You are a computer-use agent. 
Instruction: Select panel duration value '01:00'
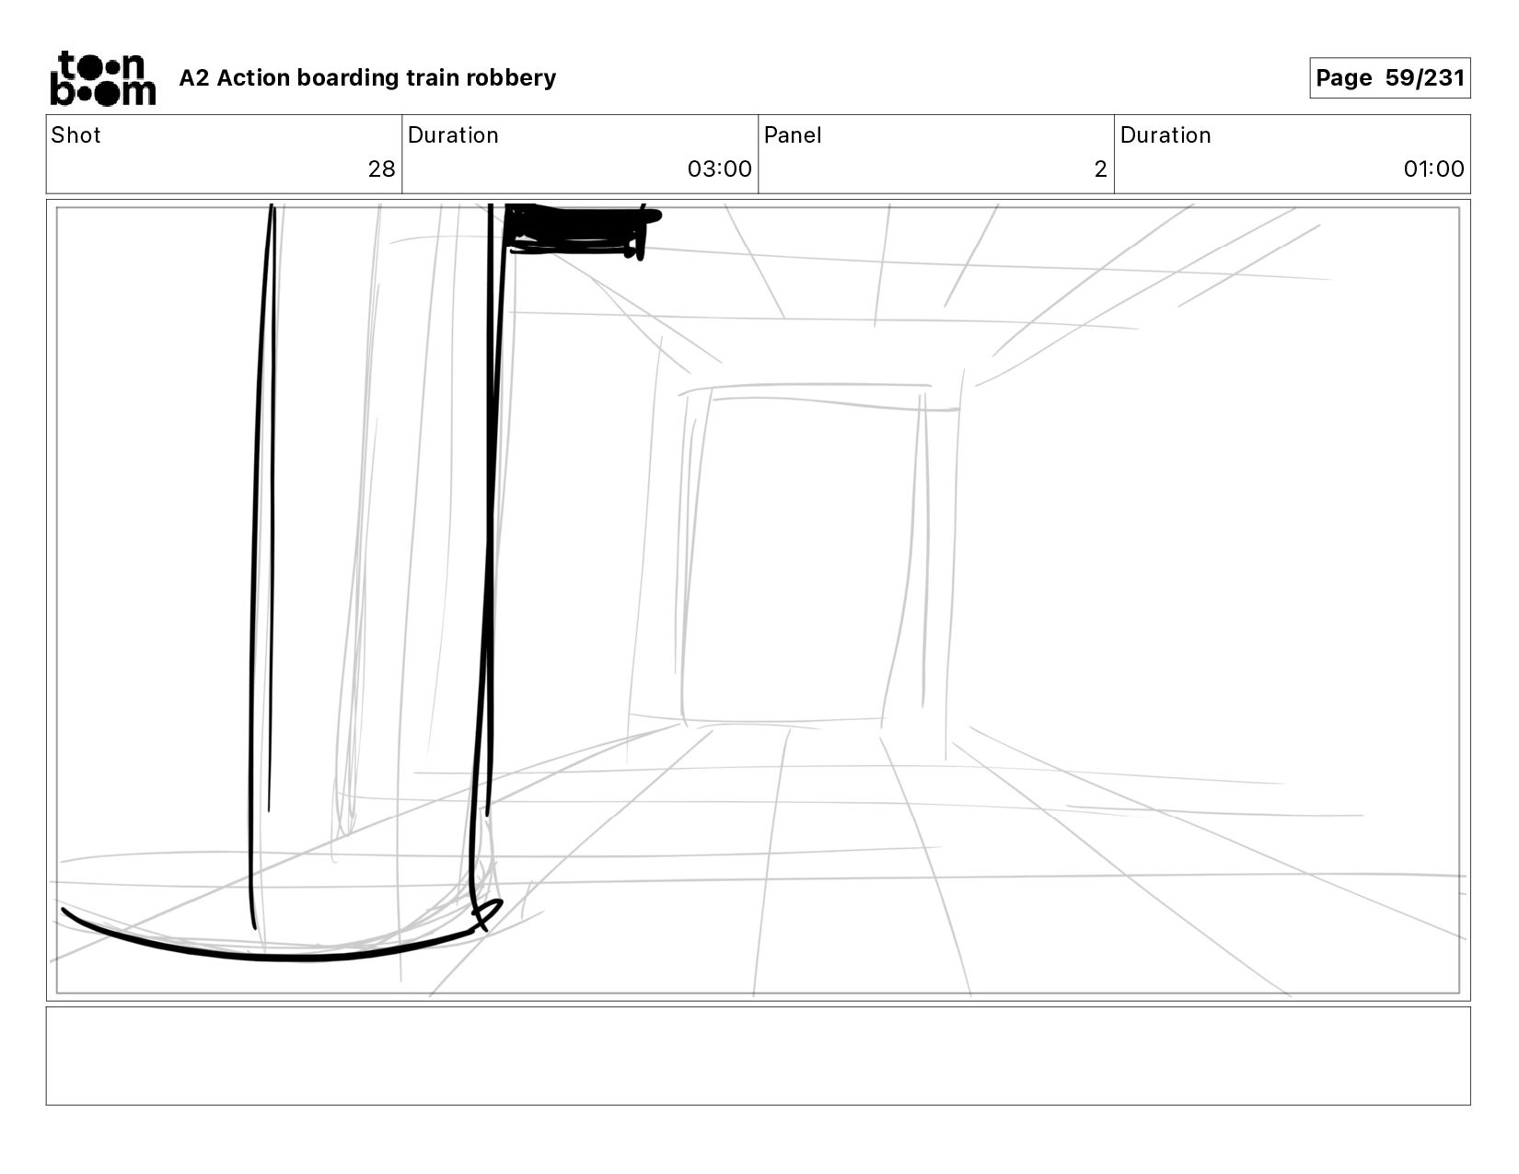[x=1433, y=169]
